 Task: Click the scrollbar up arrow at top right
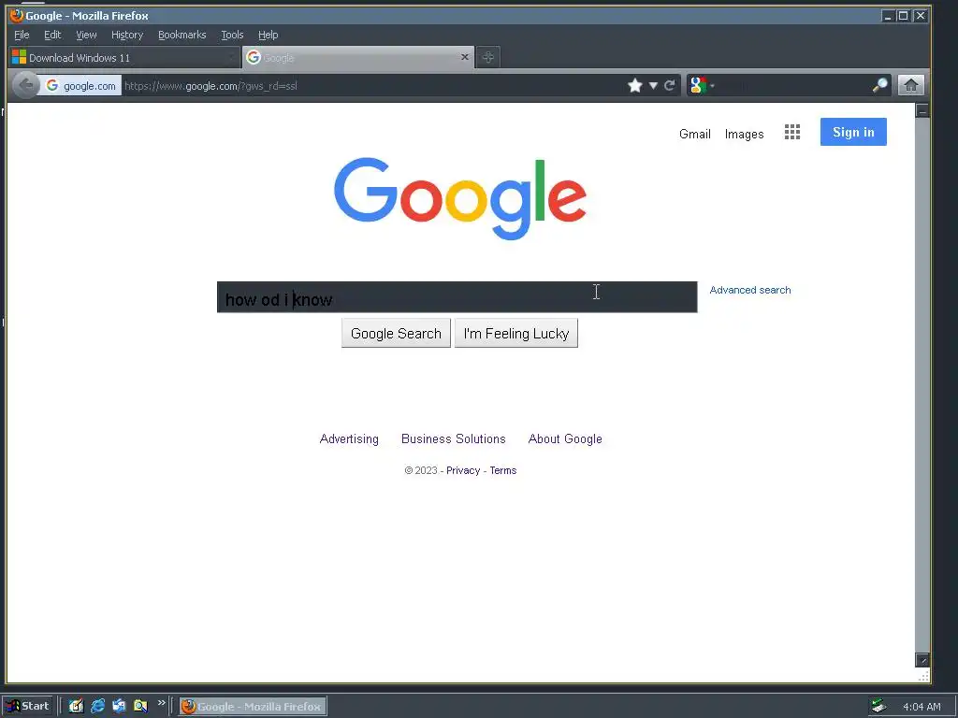(922, 110)
